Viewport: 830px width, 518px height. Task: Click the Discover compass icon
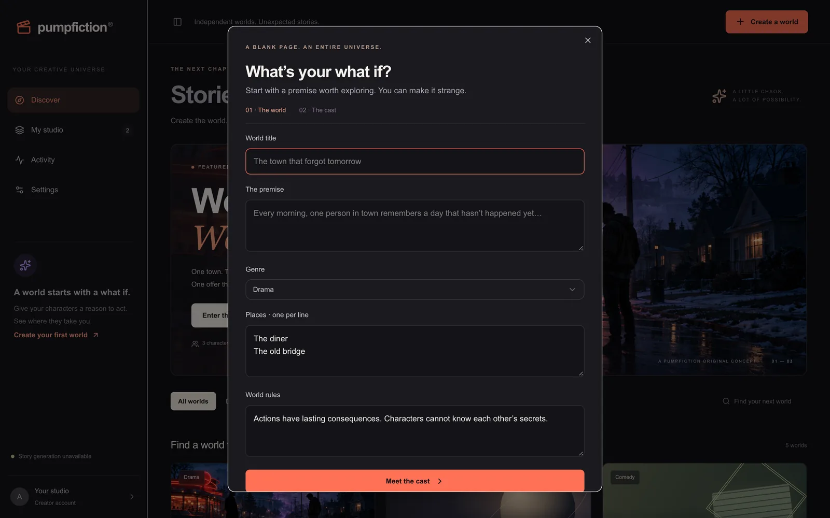(20, 100)
